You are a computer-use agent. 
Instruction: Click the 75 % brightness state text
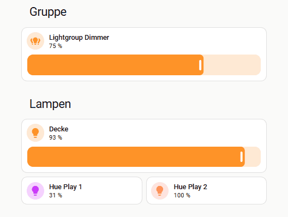[x=56, y=46]
